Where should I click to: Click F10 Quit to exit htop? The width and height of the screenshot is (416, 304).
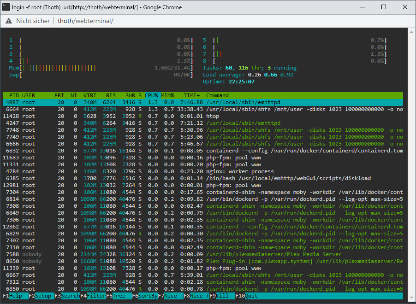tap(246, 296)
